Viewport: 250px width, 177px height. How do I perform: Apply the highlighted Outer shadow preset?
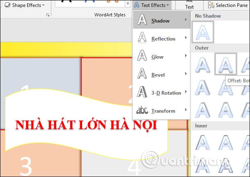tap(226, 64)
